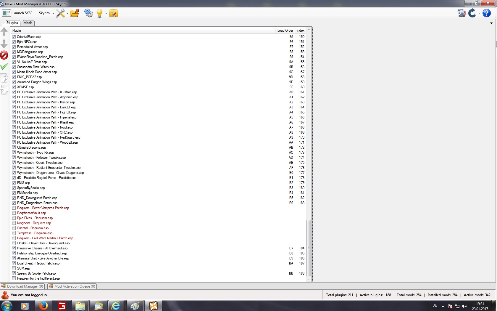
Task: Enable the SUM.esp plugin checkbox
Action: click(x=14, y=268)
